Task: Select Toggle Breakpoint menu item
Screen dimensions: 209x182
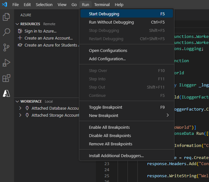Action: point(105,107)
